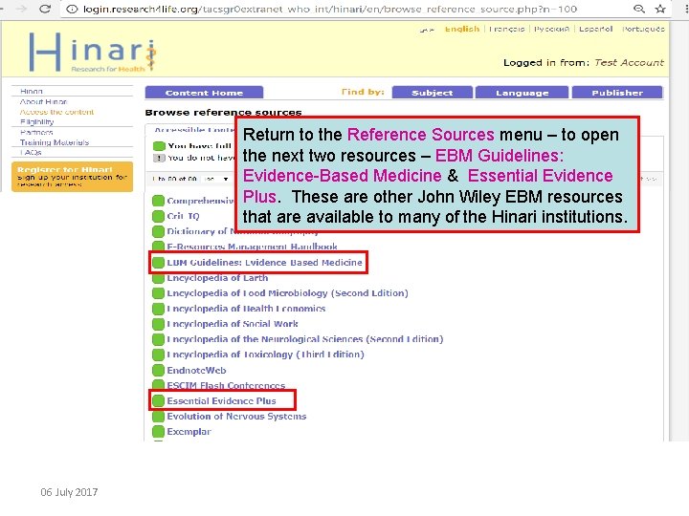
Task: Click green icon beside Encyclopedia of Social Work
Action: click(158, 324)
